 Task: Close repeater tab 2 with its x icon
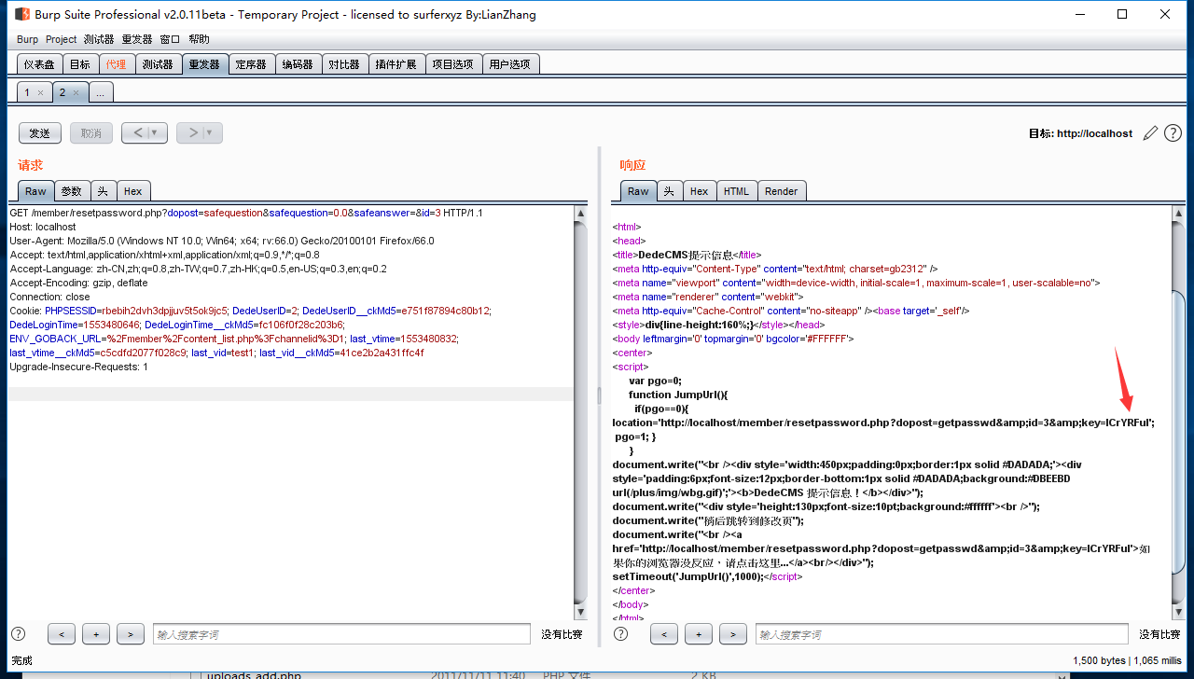point(76,92)
